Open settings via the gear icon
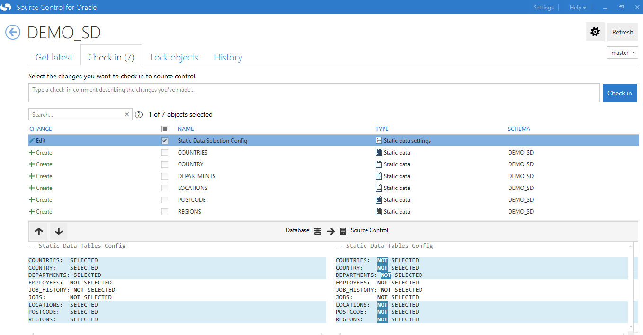 (x=595, y=32)
